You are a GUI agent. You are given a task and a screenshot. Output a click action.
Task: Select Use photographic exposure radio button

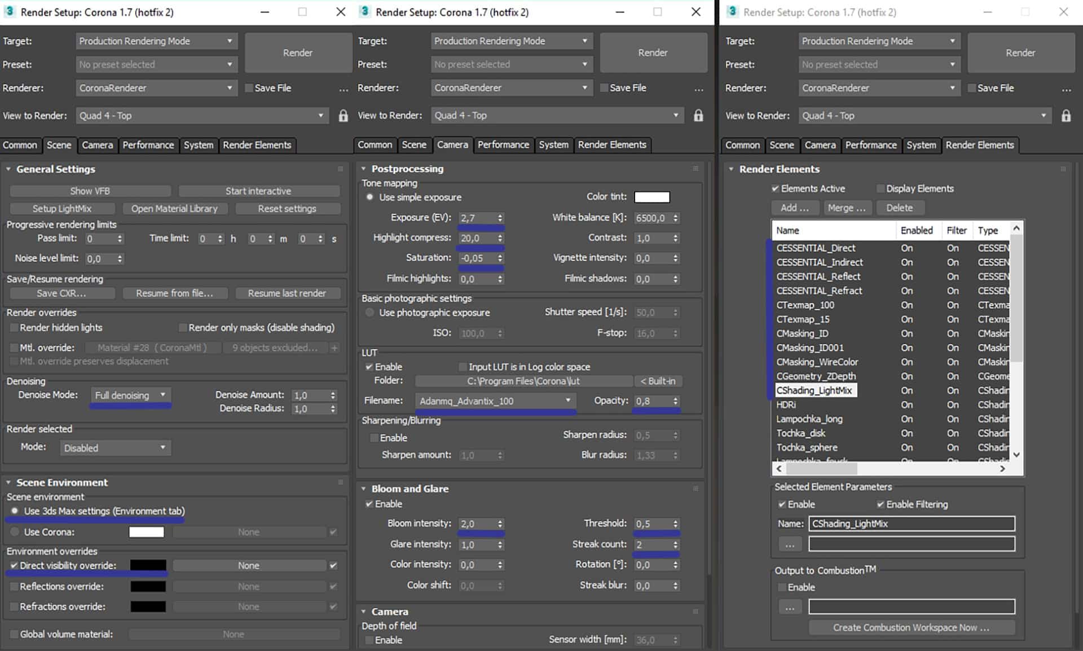tap(370, 313)
